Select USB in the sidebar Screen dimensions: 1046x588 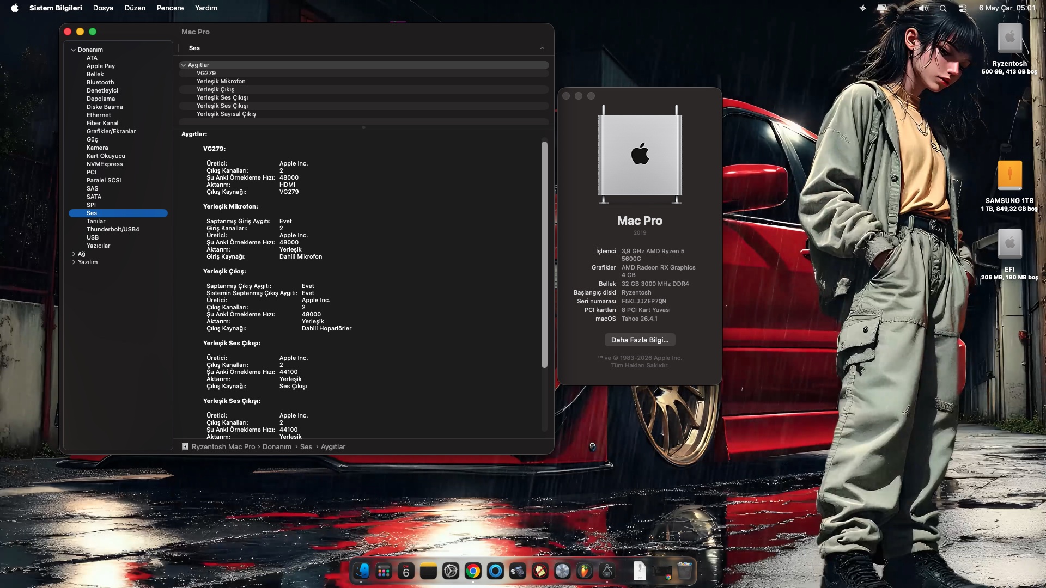[93, 237]
